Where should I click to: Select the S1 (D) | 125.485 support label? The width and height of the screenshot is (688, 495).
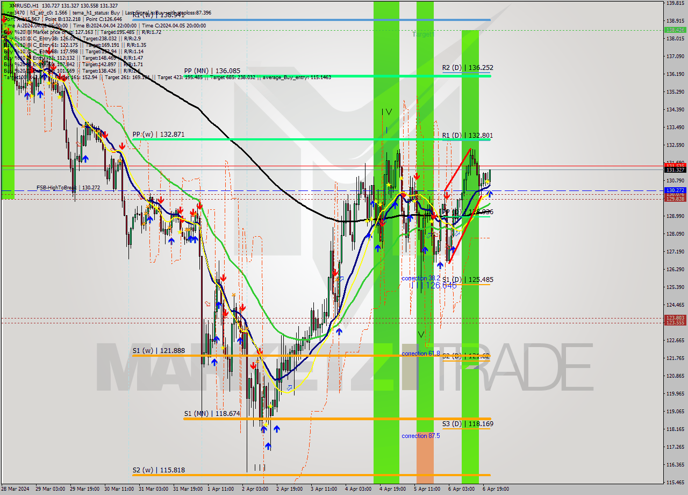tap(468, 280)
